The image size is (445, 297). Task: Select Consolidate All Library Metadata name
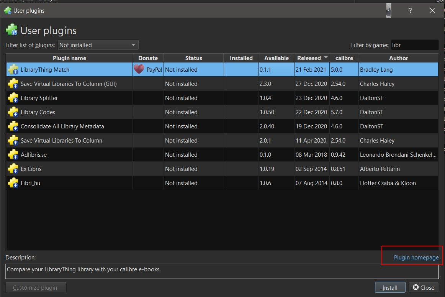pos(62,126)
